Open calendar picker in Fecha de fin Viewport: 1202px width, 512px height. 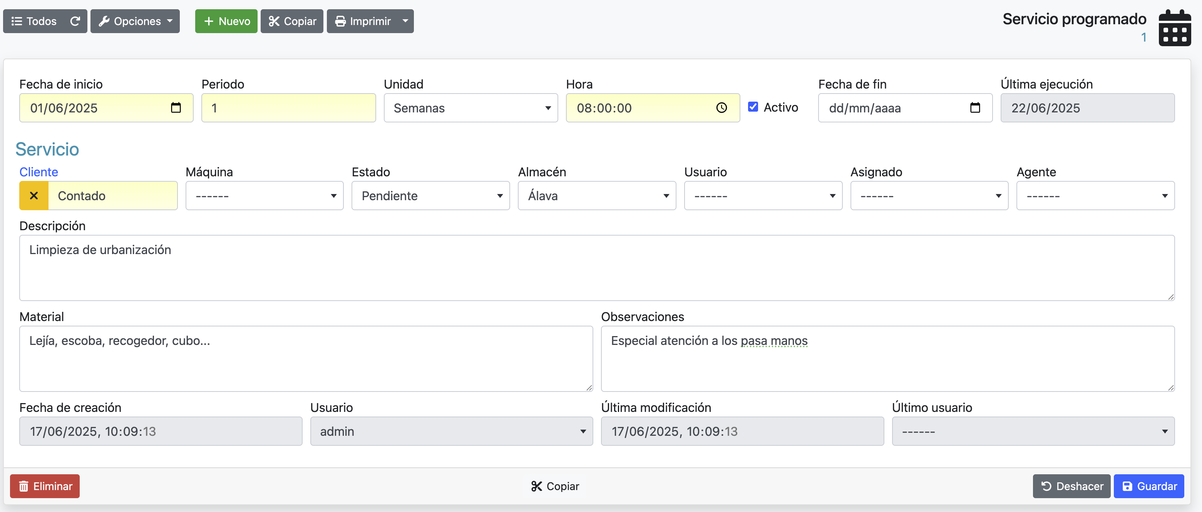pyautogui.click(x=975, y=108)
